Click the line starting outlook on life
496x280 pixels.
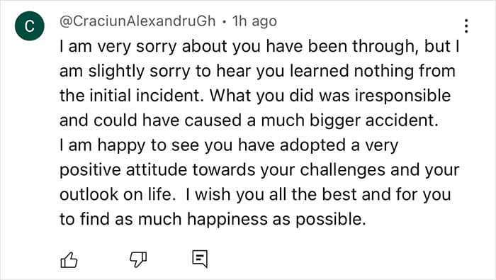click(255, 194)
